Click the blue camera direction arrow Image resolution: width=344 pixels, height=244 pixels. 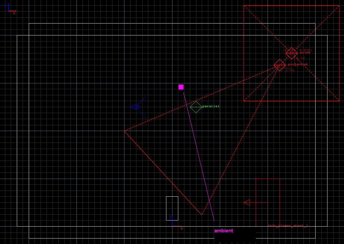(x=135, y=107)
